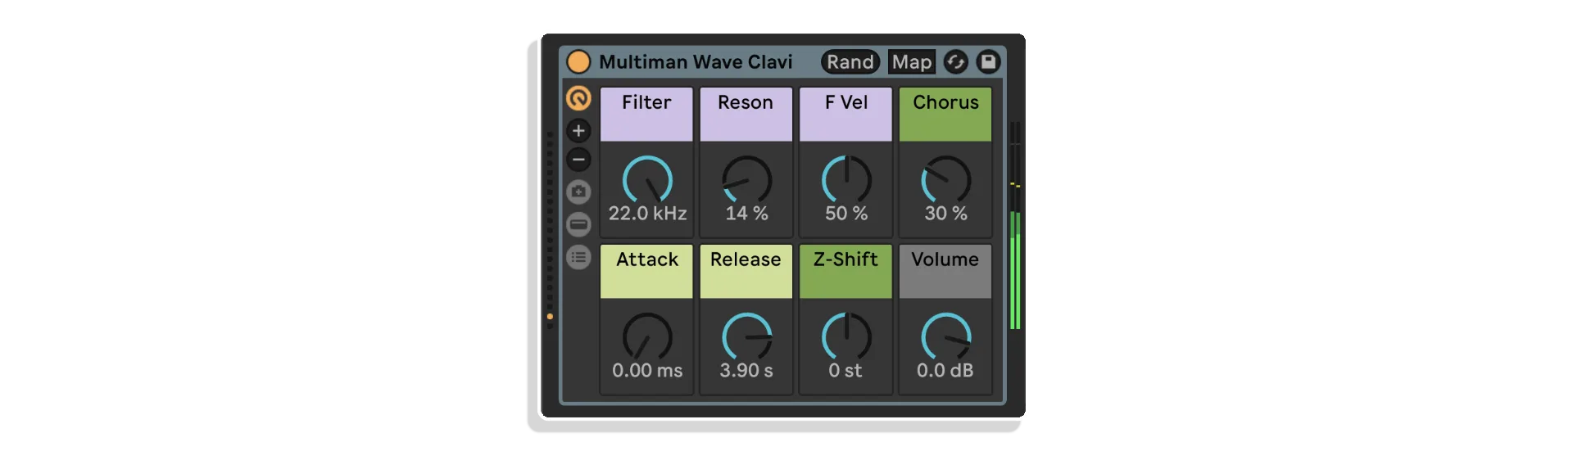
Task: Click the F Vel macro knob
Action: coord(846,180)
